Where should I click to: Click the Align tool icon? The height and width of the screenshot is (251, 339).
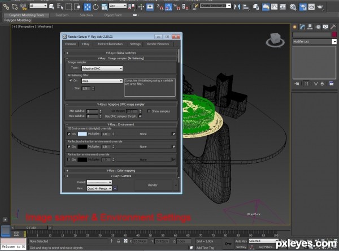tap(246, 7)
